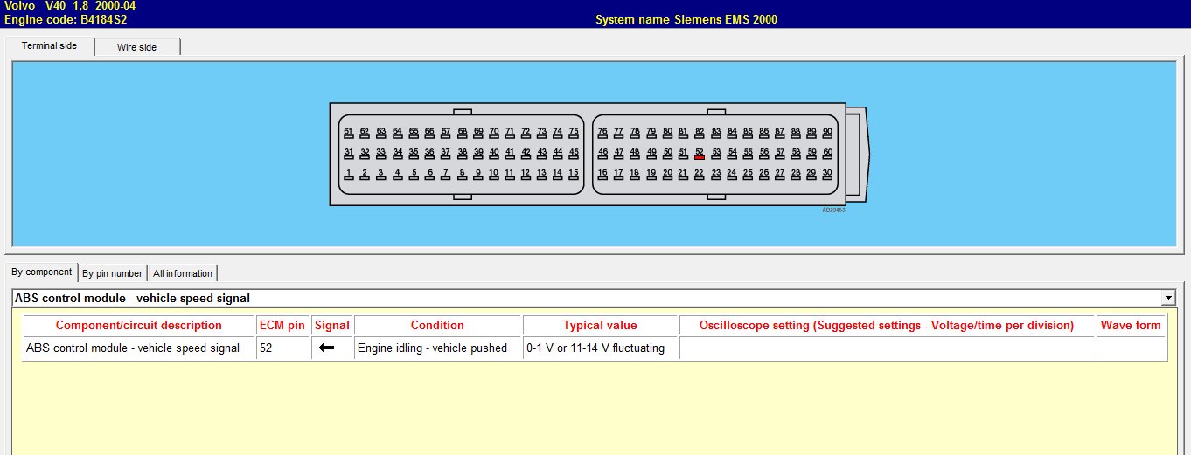The image size is (1191, 455).
Task: Click pin 1 on the connector diagram
Action: click(x=348, y=175)
